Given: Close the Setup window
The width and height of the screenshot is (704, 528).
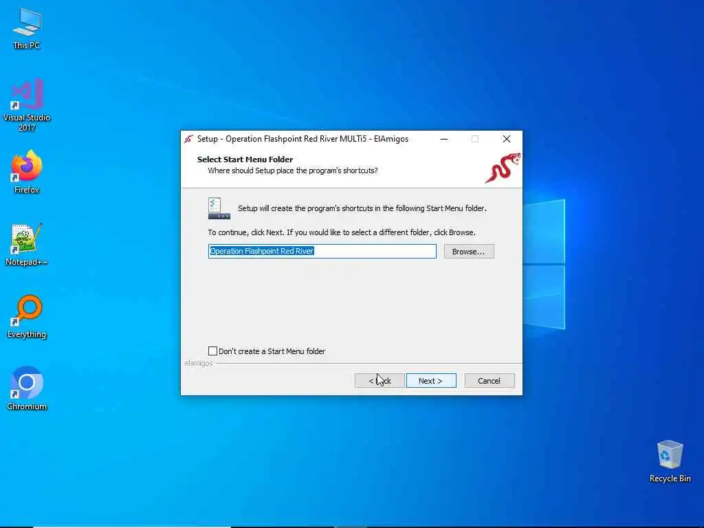Looking at the screenshot, I should (x=507, y=139).
